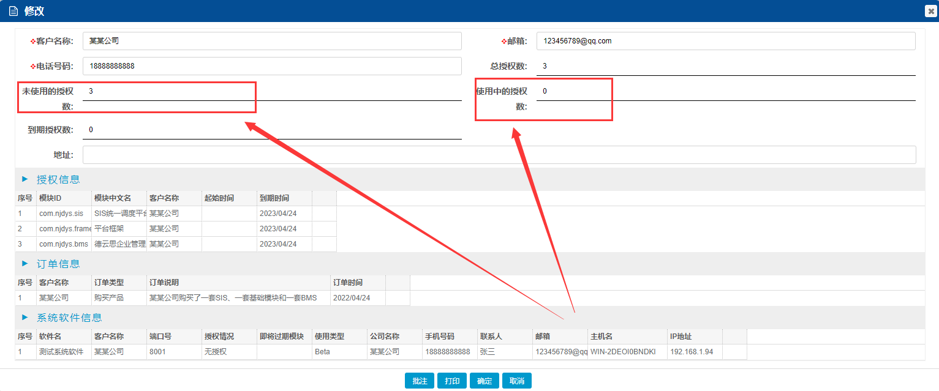
Task: Select the com.njdys.sis authorization row
Action: coord(61,214)
